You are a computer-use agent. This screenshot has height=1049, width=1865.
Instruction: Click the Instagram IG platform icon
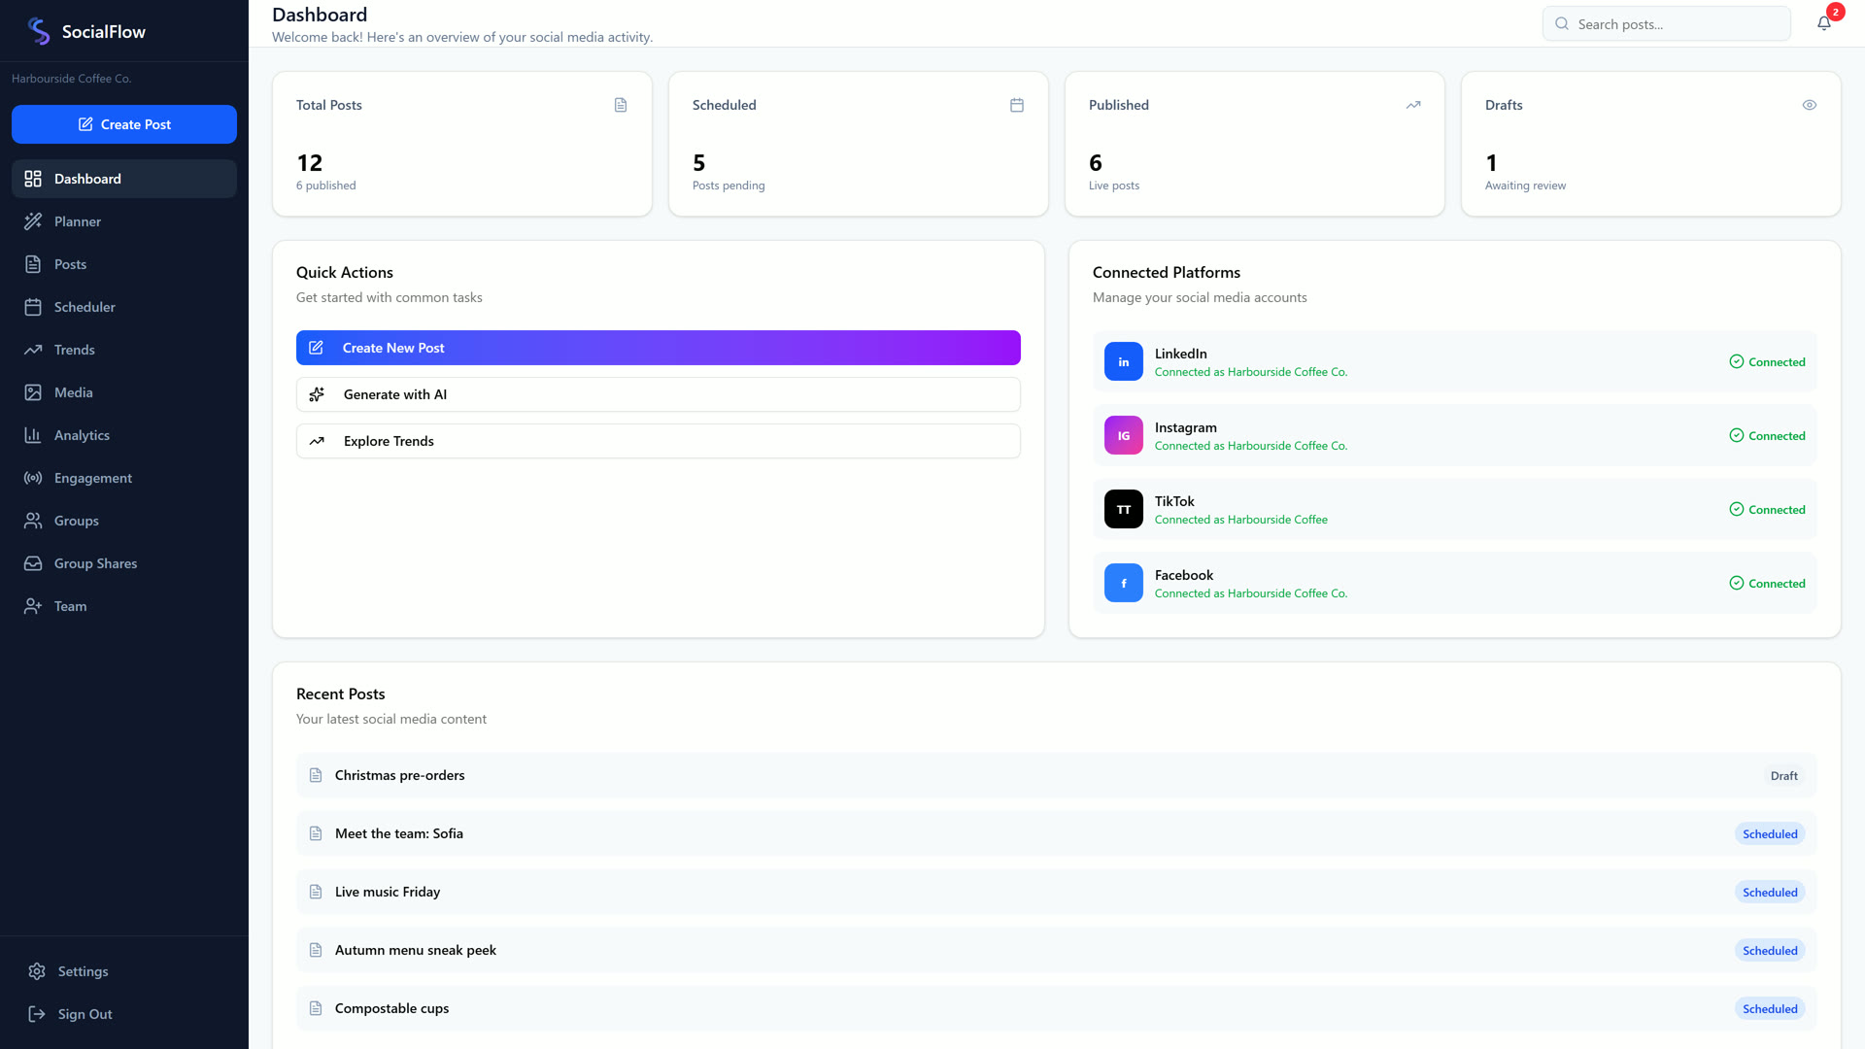coord(1124,435)
